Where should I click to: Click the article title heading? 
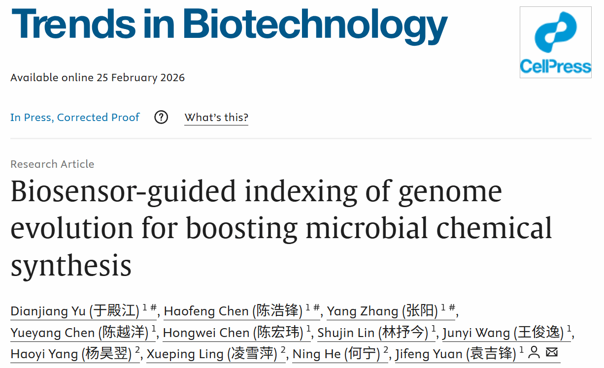281,228
